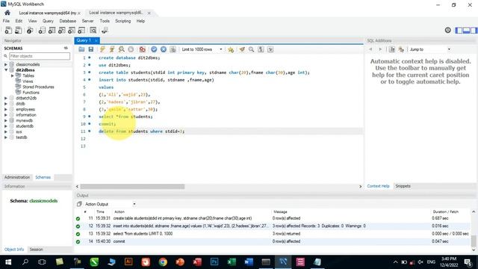
Task: Click the create new schema icon
Action: coord(42,30)
